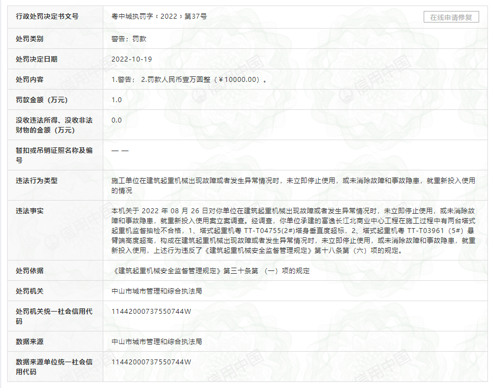
Task: Click the 处罚类别 row label
Action: (x=30, y=39)
